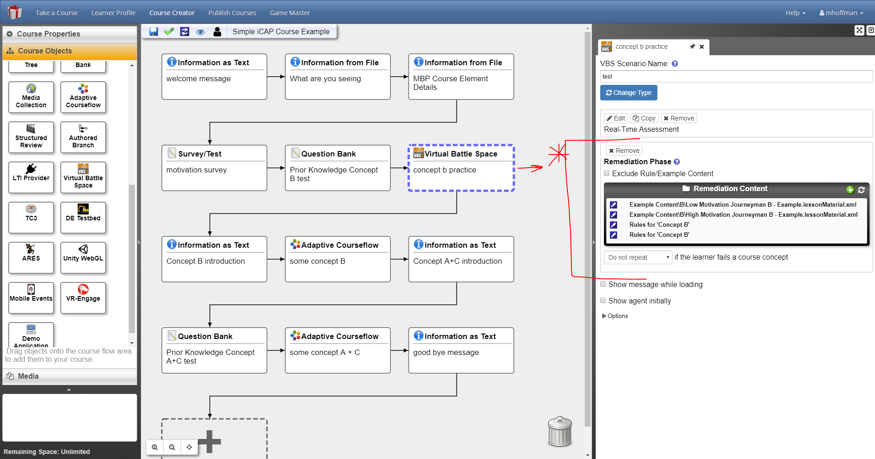The width and height of the screenshot is (875, 459).
Task: Toggle Exclude Rule/Example Content checkbox
Action: click(607, 173)
